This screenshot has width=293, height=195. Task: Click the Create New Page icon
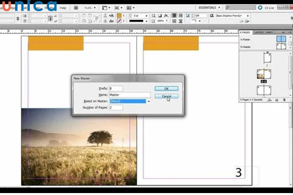click(276, 100)
